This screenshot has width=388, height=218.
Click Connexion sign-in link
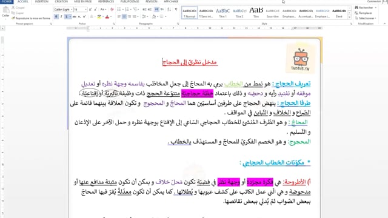(x=374, y=1)
